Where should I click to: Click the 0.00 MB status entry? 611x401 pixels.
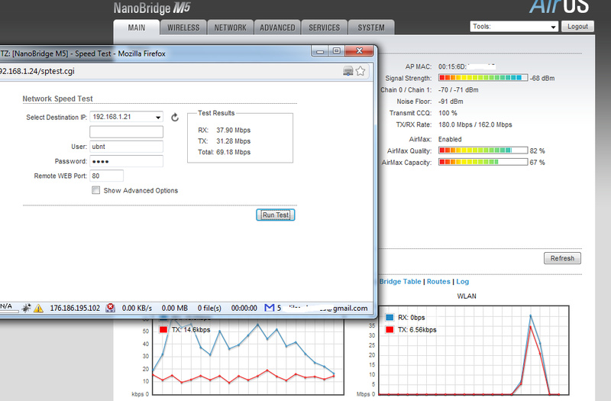[x=175, y=308]
